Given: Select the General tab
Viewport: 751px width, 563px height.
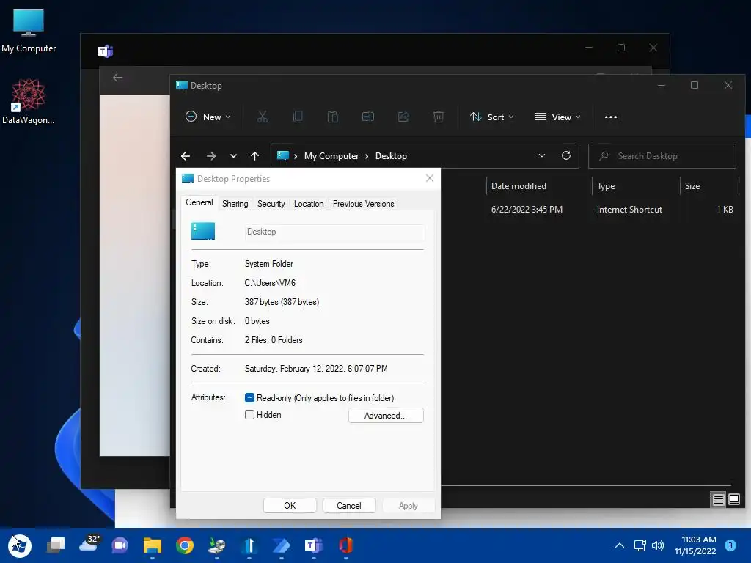Looking at the screenshot, I should point(199,202).
